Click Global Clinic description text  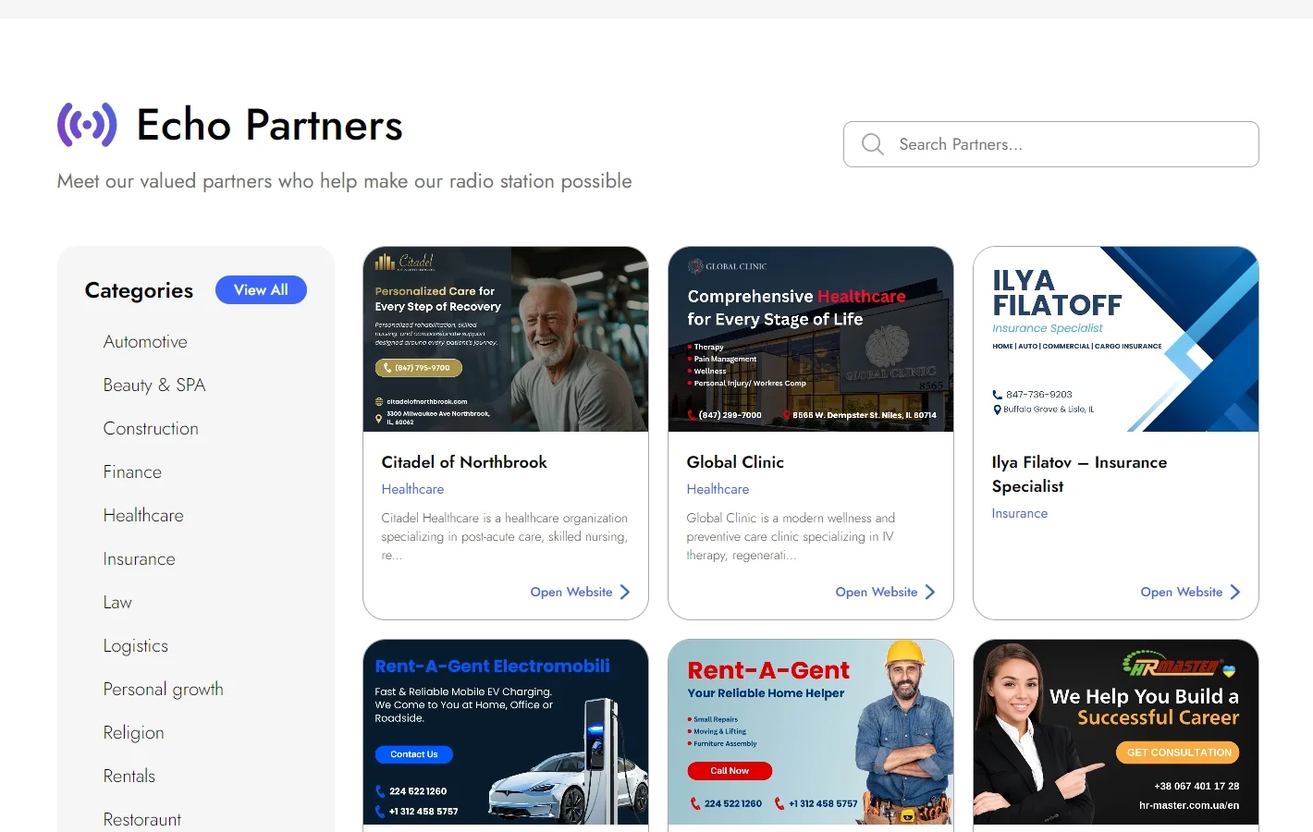point(791,537)
